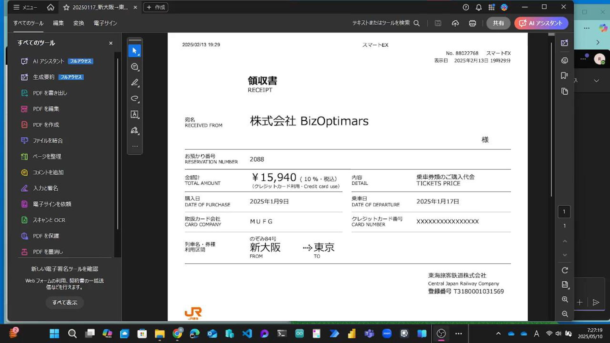Open the 電子サイン tab

click(105, 23)
